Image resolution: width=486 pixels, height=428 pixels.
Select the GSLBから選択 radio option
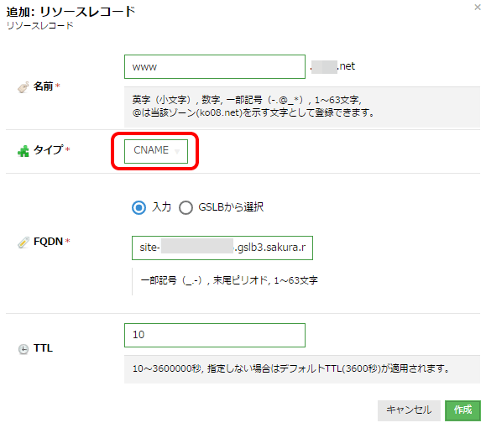(x=186, y=207)
